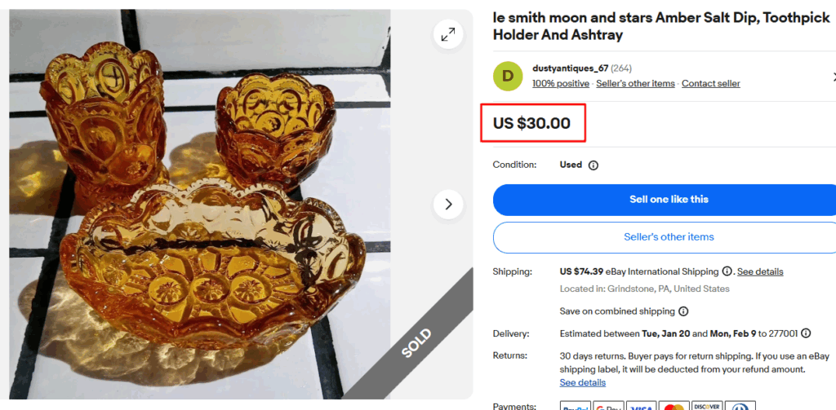
Task: Click the Mastercard payment icon
Action: tap(674, 406)
